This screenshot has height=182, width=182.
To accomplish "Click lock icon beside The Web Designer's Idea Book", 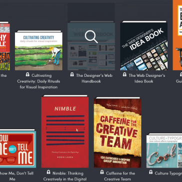I will click(125, 74).
